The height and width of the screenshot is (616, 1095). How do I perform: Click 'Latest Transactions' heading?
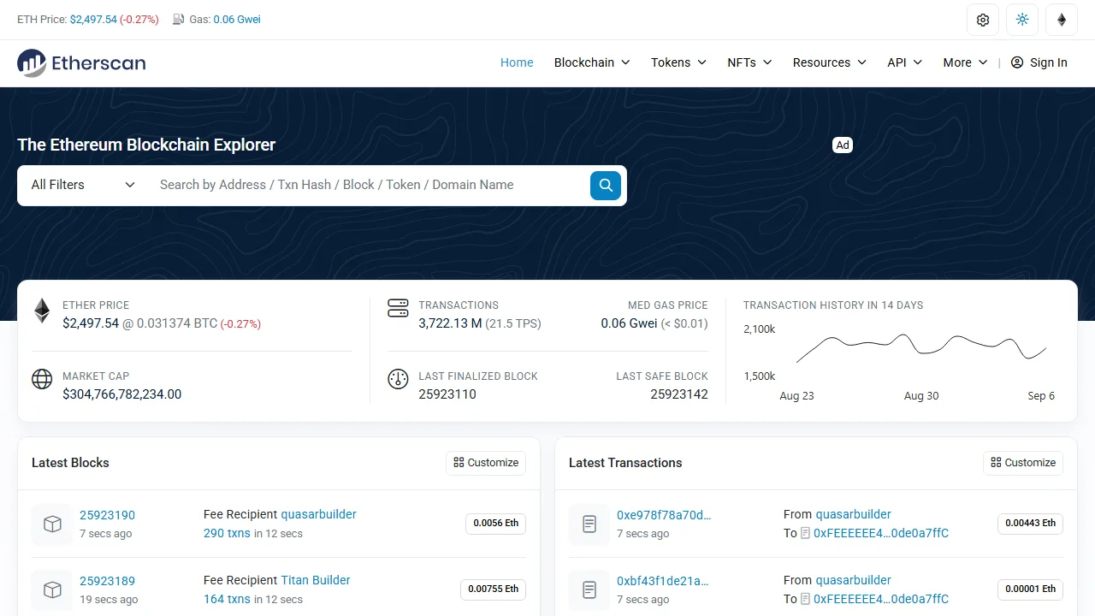(x=625, y=463)
